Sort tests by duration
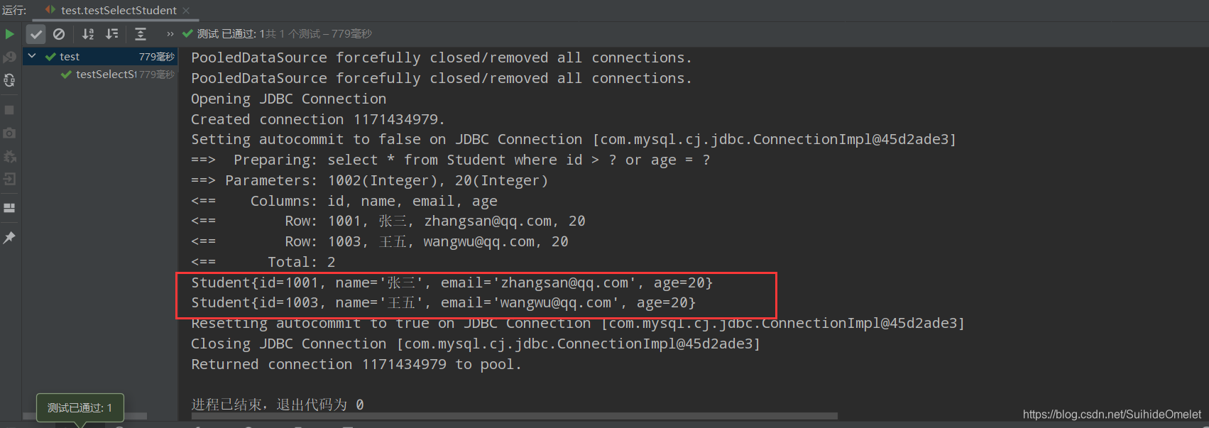 [111, 34]
